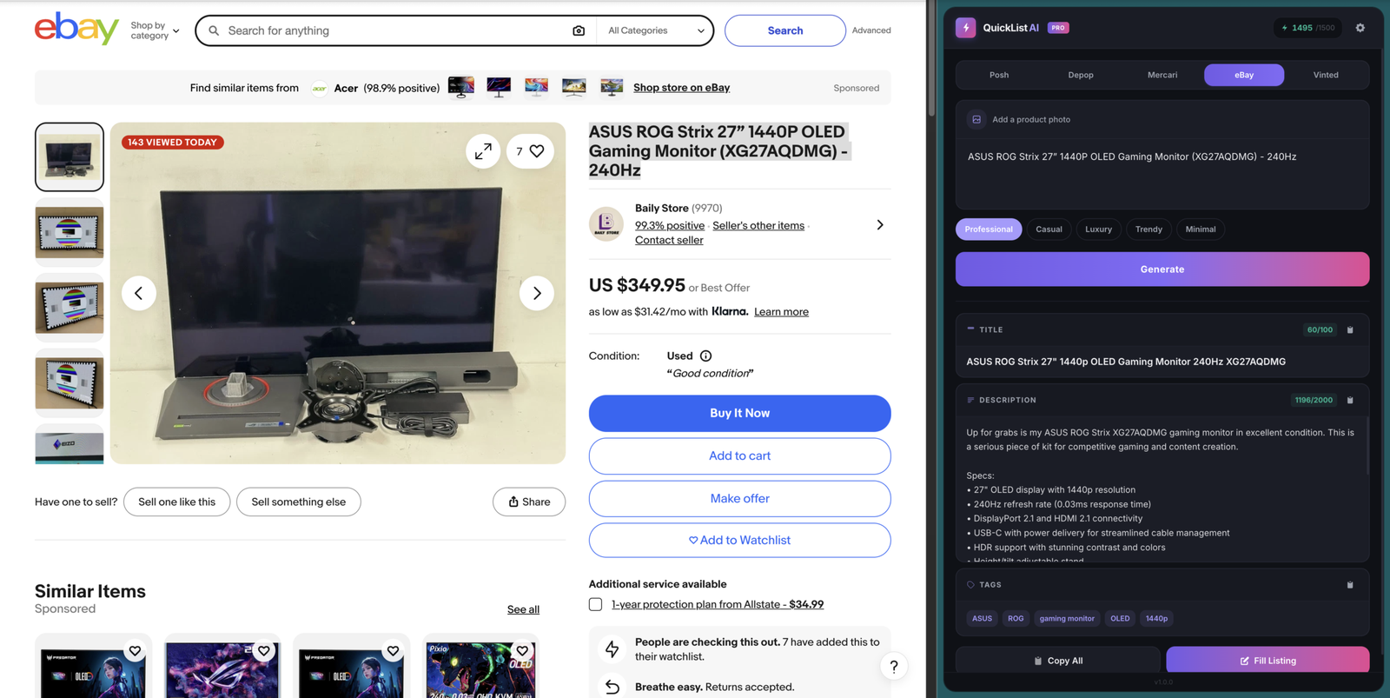Click the Make offer button
1390x698 pixels.
coord(739,499)
